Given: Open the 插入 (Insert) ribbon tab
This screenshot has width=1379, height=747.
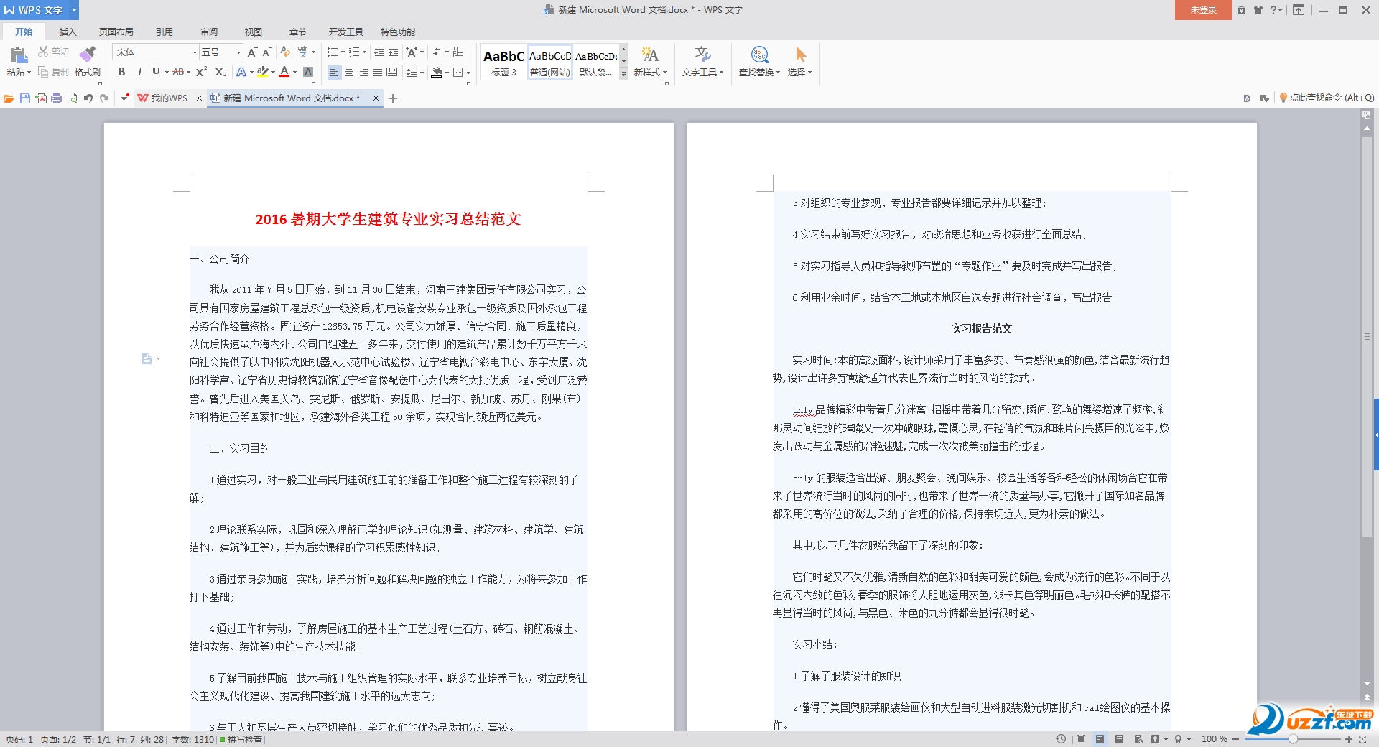Looking at the screenshot, I should click(x=68, y=32).
